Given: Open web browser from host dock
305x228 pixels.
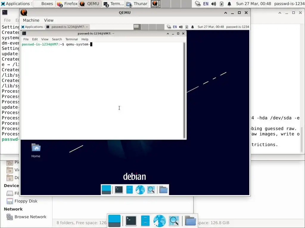Looking at the screenshot, I should pyautogui.click(x=160, y=221).
